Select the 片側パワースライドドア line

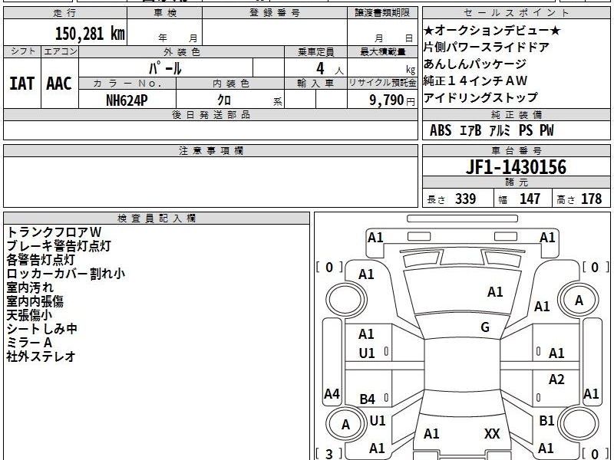[x=487, y=48]
